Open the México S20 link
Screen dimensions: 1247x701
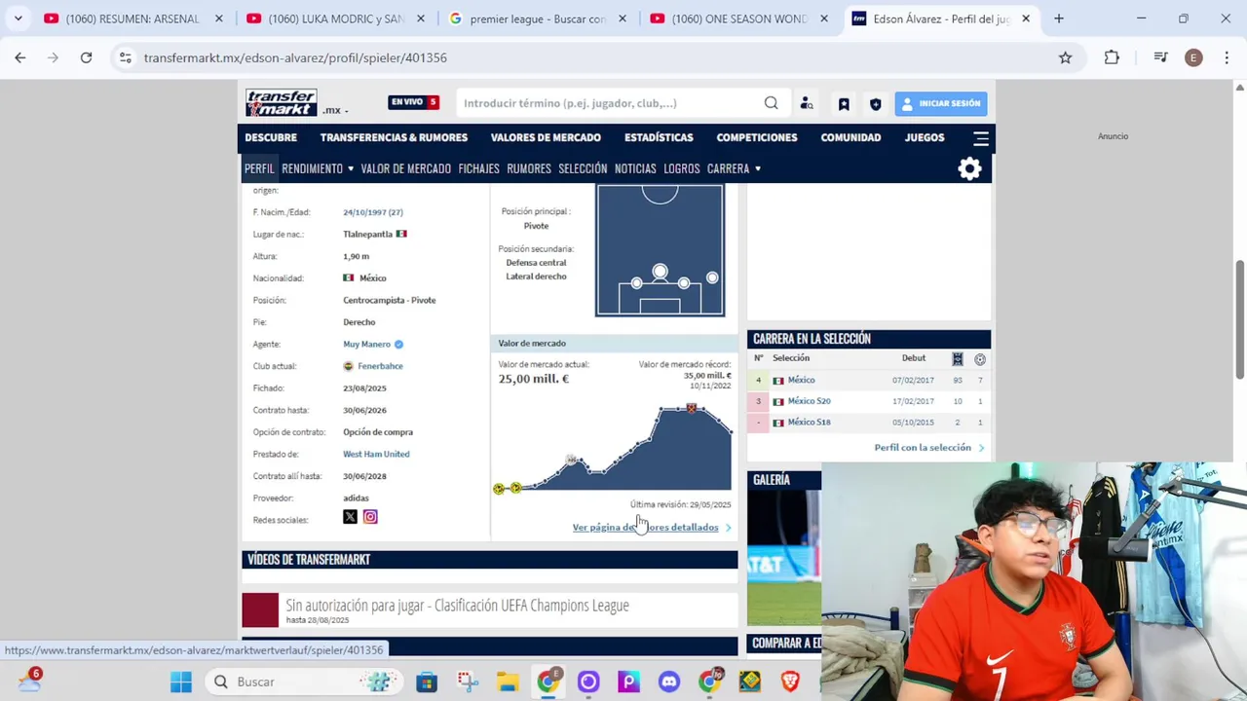click(x=809, y=401)
